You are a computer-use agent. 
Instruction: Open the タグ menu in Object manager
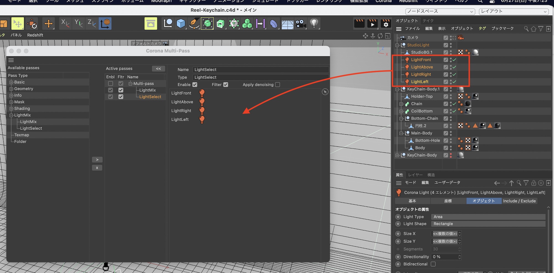pyautogui.click(x=482, y=28)
